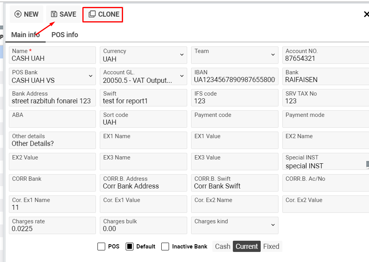Click the Special INST scrollbar handle
The height and width of the screenshot is (262, 369).
(x=367, y=164)
